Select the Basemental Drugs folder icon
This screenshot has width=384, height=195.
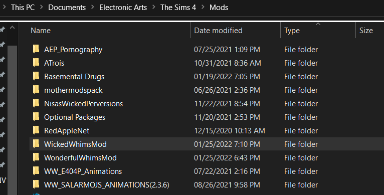pos(36,76)
